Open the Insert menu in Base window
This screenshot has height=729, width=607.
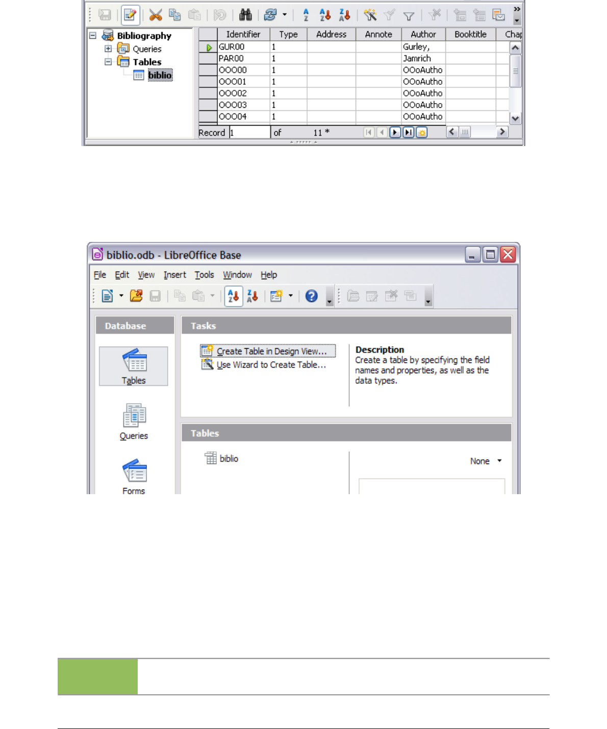174,275
